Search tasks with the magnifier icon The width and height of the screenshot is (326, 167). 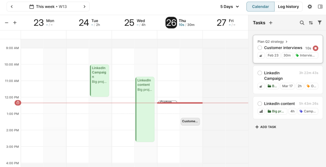pyautogui.click(x=302, y=23)
